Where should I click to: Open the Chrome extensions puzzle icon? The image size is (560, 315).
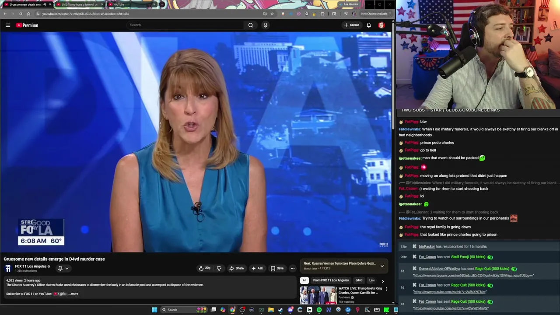(x=322, y=14)
